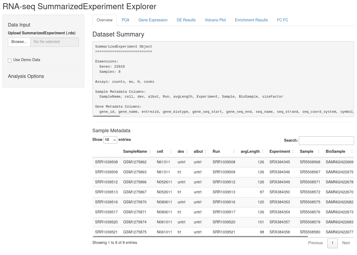Click Experiment cell SRX384349
Viewport: 357px width, 255px height.
pos(280,182)
